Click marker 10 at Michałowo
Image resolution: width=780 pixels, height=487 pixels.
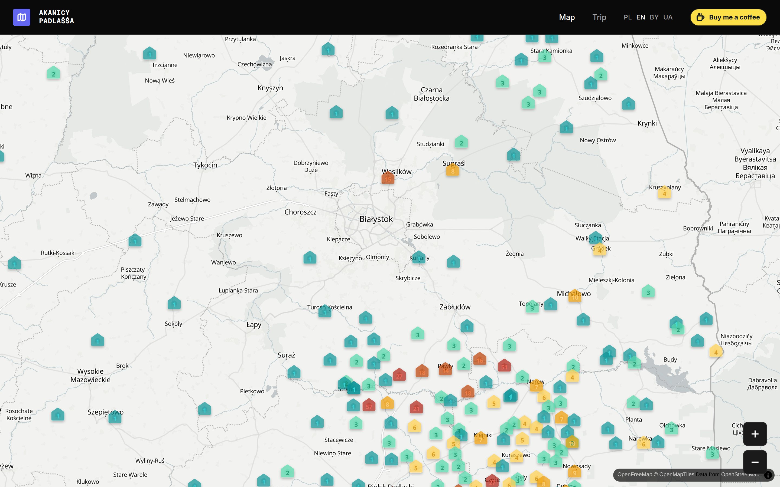(575, 296)
